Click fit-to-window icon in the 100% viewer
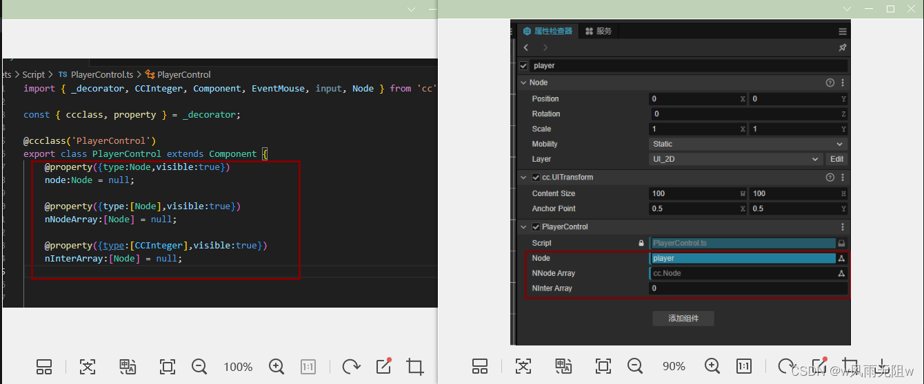 point(168,367)
